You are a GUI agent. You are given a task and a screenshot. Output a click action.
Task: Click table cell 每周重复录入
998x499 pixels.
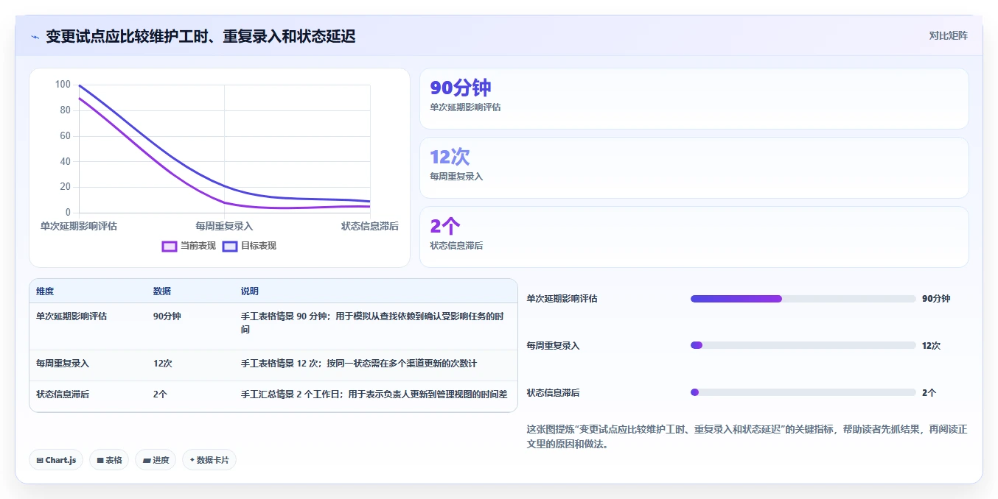(x=63, y=363)
